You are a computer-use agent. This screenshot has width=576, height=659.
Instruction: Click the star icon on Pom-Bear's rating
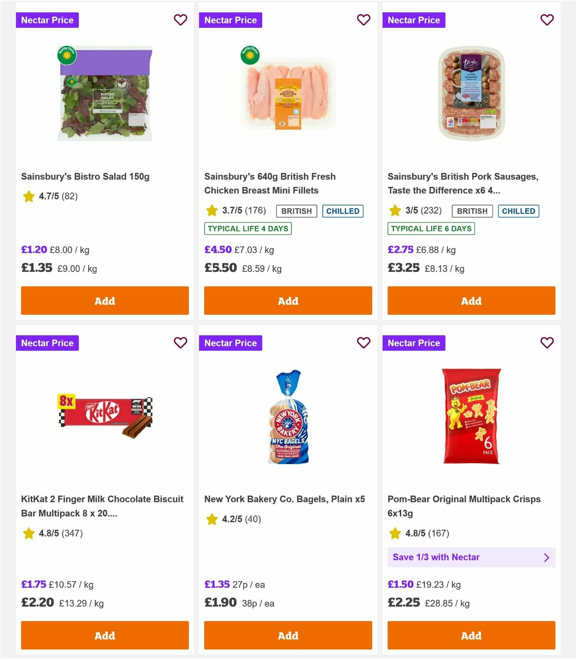395,533
